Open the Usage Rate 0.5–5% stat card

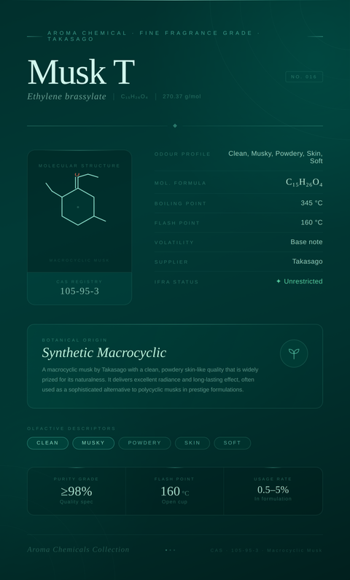(273, 491)
